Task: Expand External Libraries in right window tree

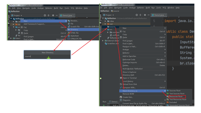Action: (x=103, y=41)
